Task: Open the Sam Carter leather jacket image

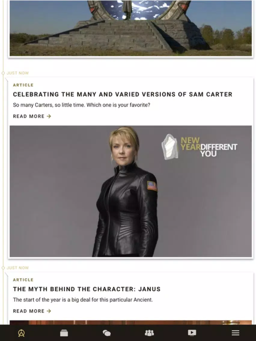Action: pos(131,192)
